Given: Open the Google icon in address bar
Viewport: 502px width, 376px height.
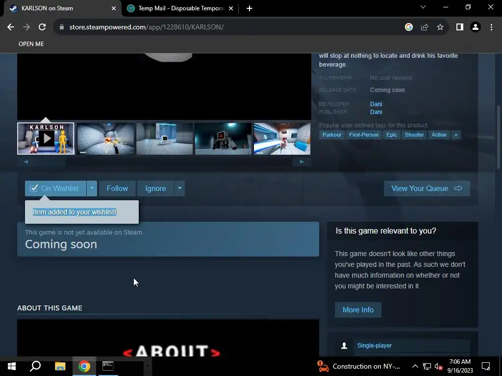Looking at the screenshot, I should coord(408,27).
